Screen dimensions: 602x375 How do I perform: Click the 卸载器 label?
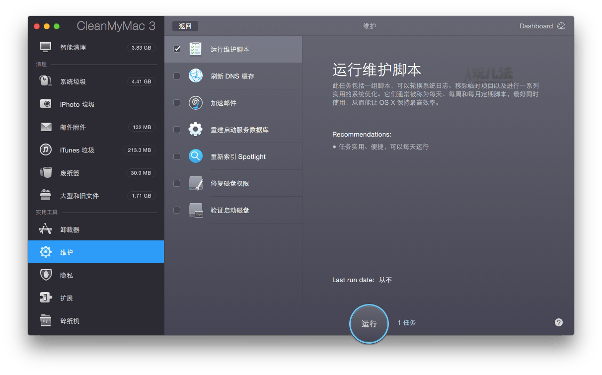tap(70, 229)
